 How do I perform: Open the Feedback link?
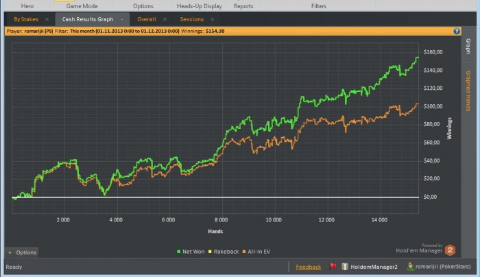pyautogui.click(x=309, y=267)
